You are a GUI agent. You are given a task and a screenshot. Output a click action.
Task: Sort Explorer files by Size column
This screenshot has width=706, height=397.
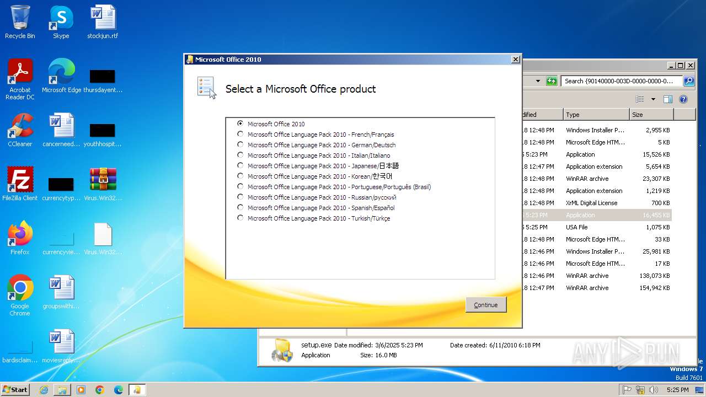(x=651, y=115)
